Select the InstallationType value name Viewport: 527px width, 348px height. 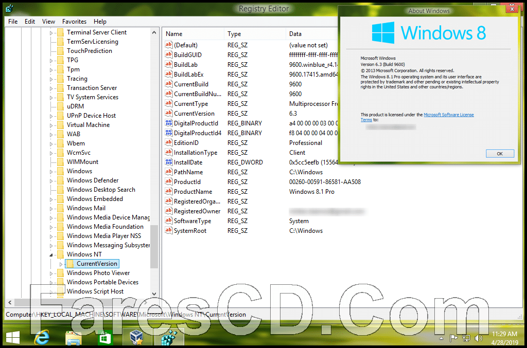[x=195, y=152]
